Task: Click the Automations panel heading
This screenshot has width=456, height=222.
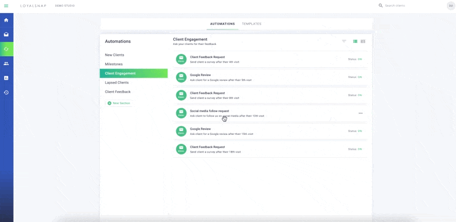Action: coord(118,41)
